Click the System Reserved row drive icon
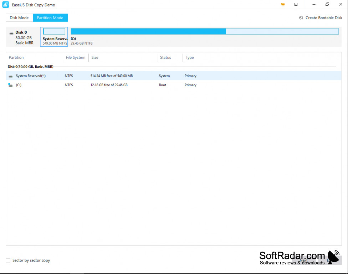 click(x=10, y=76)
